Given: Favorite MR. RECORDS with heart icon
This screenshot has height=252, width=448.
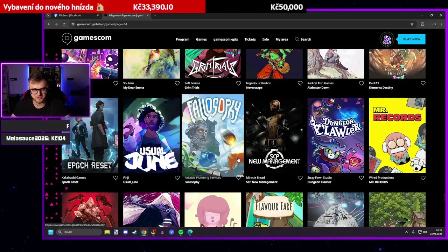Looking at the screenshot, I should point(423,178).
